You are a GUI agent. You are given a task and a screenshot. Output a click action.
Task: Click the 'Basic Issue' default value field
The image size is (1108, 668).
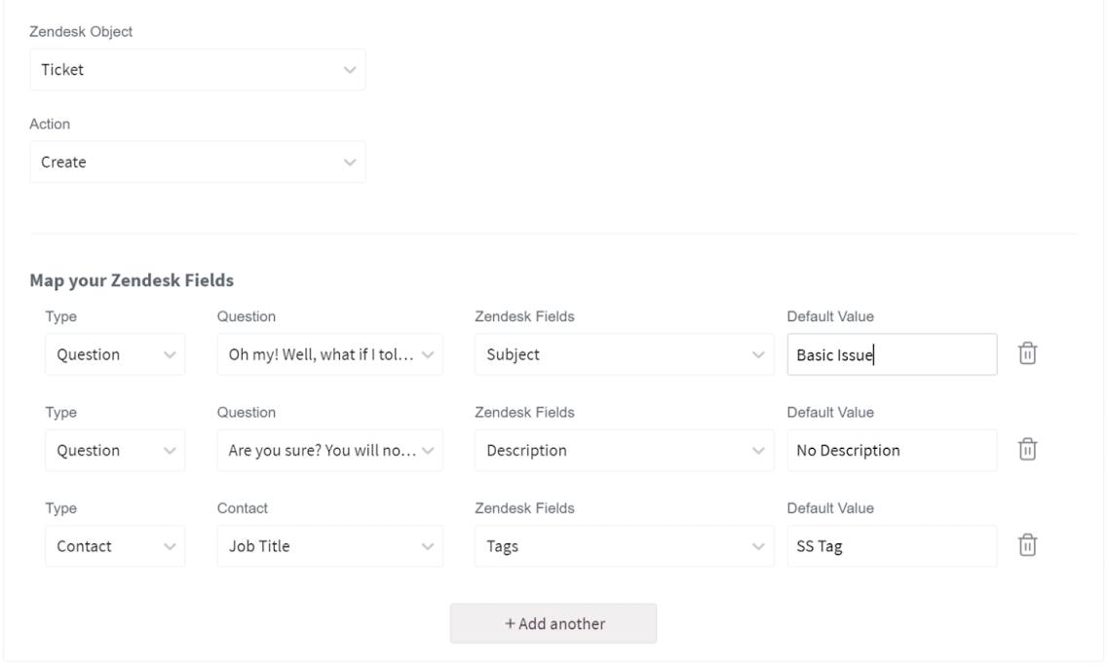[x=892, y=354]
